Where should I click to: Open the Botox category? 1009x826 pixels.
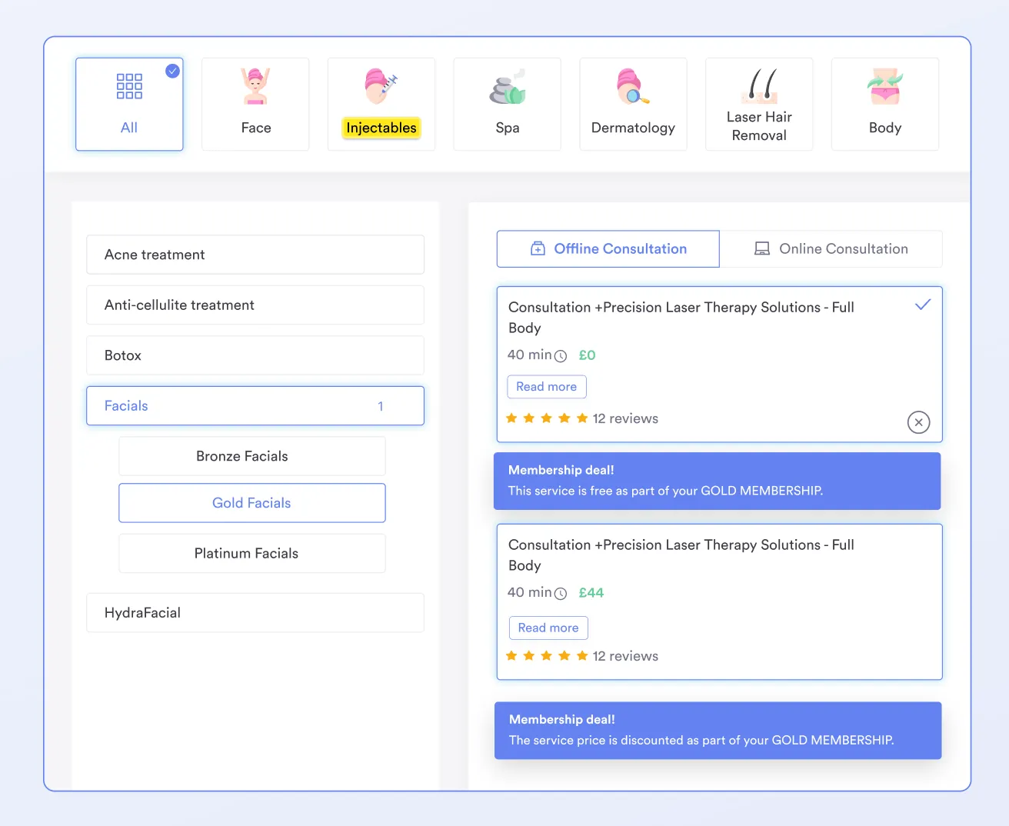pyautogui.click(x=255, y=355)
